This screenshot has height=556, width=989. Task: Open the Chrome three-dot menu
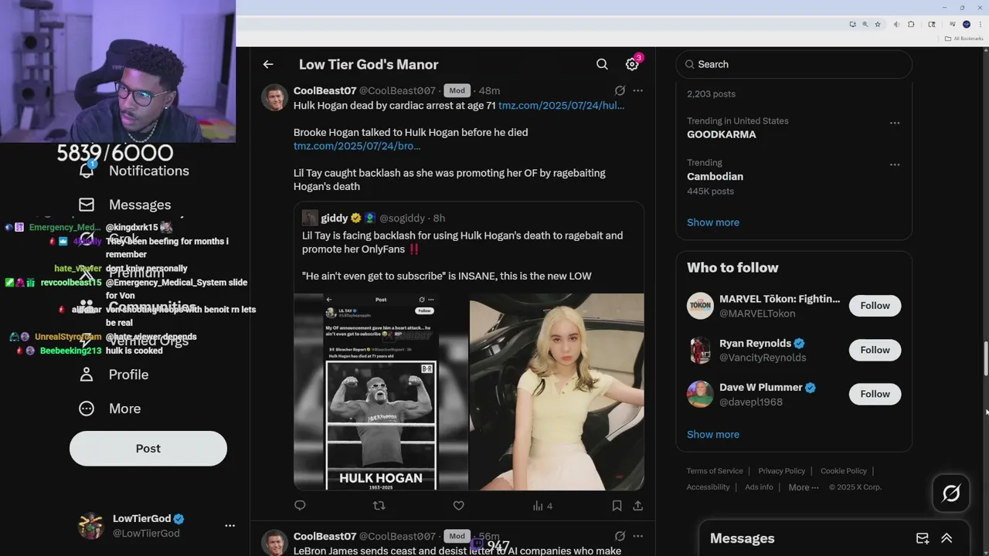981,24
